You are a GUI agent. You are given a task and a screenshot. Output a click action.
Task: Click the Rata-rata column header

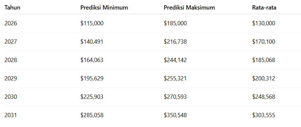point(264,8)
